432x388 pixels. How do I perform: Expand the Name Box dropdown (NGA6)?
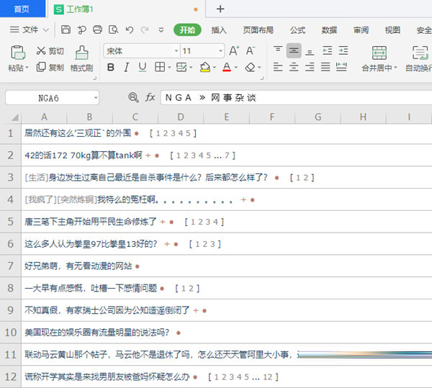pyautogui.click(x=95, y=98)
